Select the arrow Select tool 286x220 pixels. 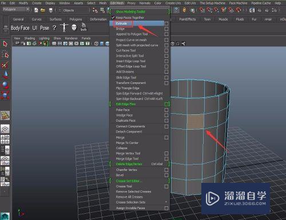tap(5, 44)
